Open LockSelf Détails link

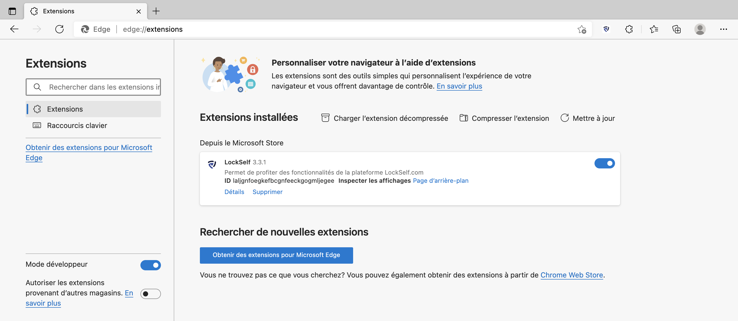[234, 192]
